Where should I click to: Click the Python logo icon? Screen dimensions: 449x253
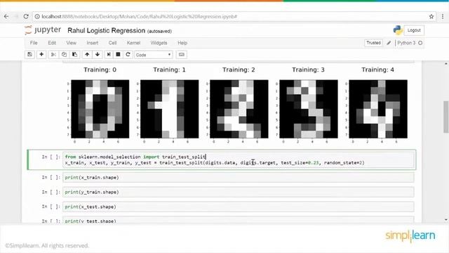[x=398, y=30]
